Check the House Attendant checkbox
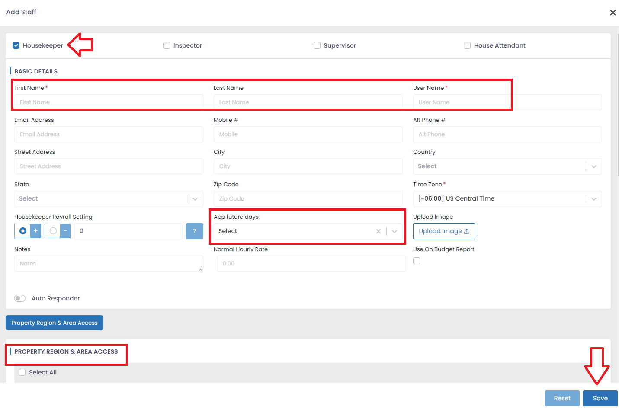This screenshot has height=409, width=619. 467,45
